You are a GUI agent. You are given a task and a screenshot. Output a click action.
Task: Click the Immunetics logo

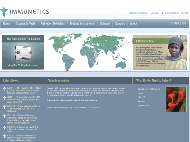tap(25, 11)
